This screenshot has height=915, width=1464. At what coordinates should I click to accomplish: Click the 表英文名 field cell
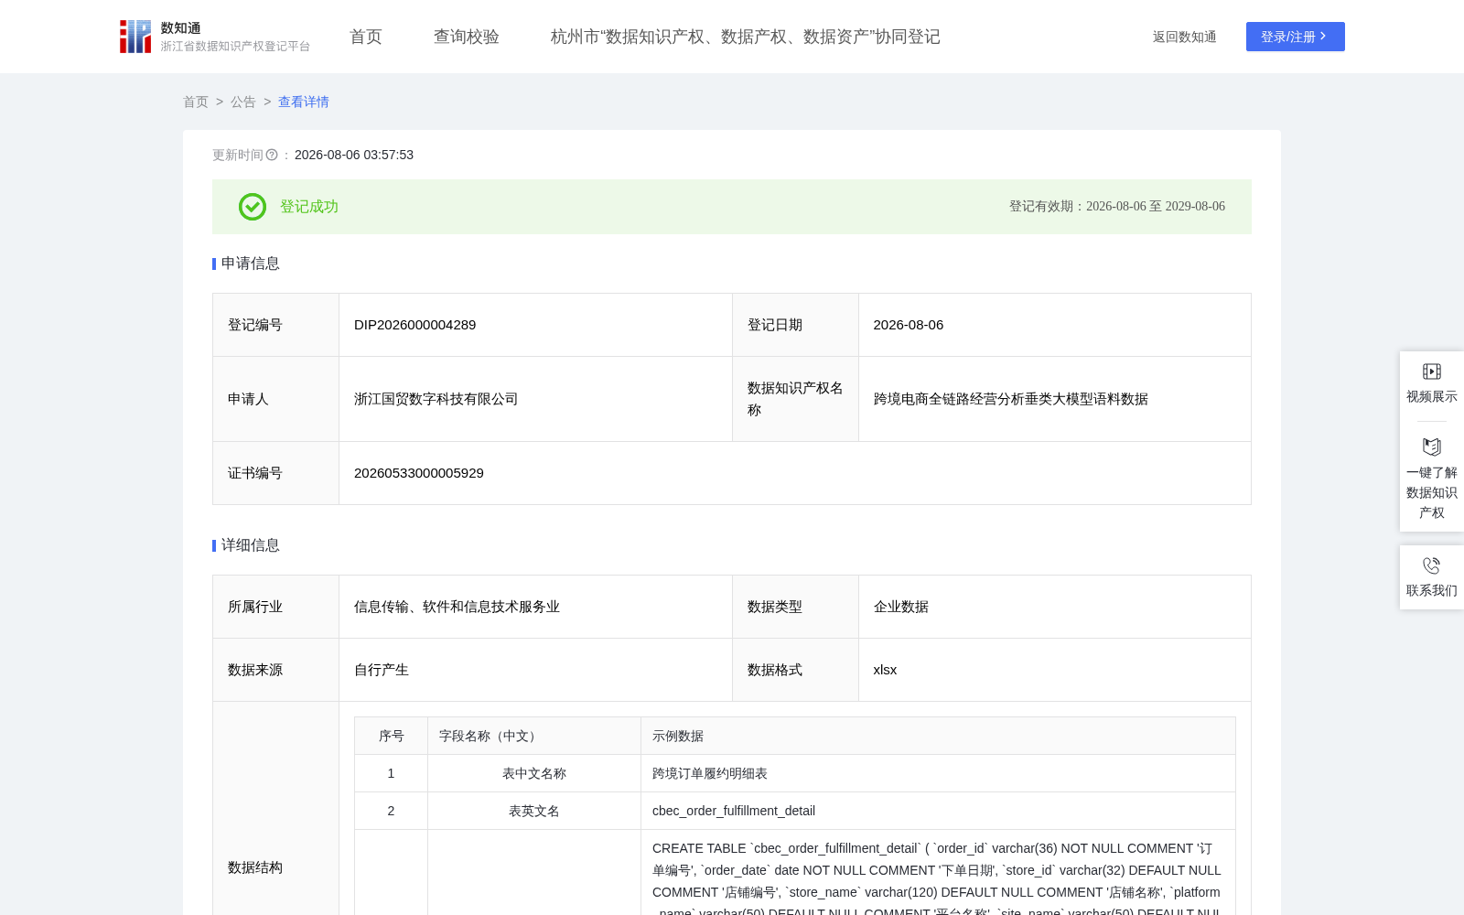[x=534, y=811]
